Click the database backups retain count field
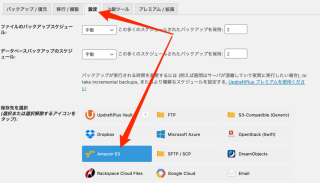This screenshot has width=320, height=183. (235, 53)
